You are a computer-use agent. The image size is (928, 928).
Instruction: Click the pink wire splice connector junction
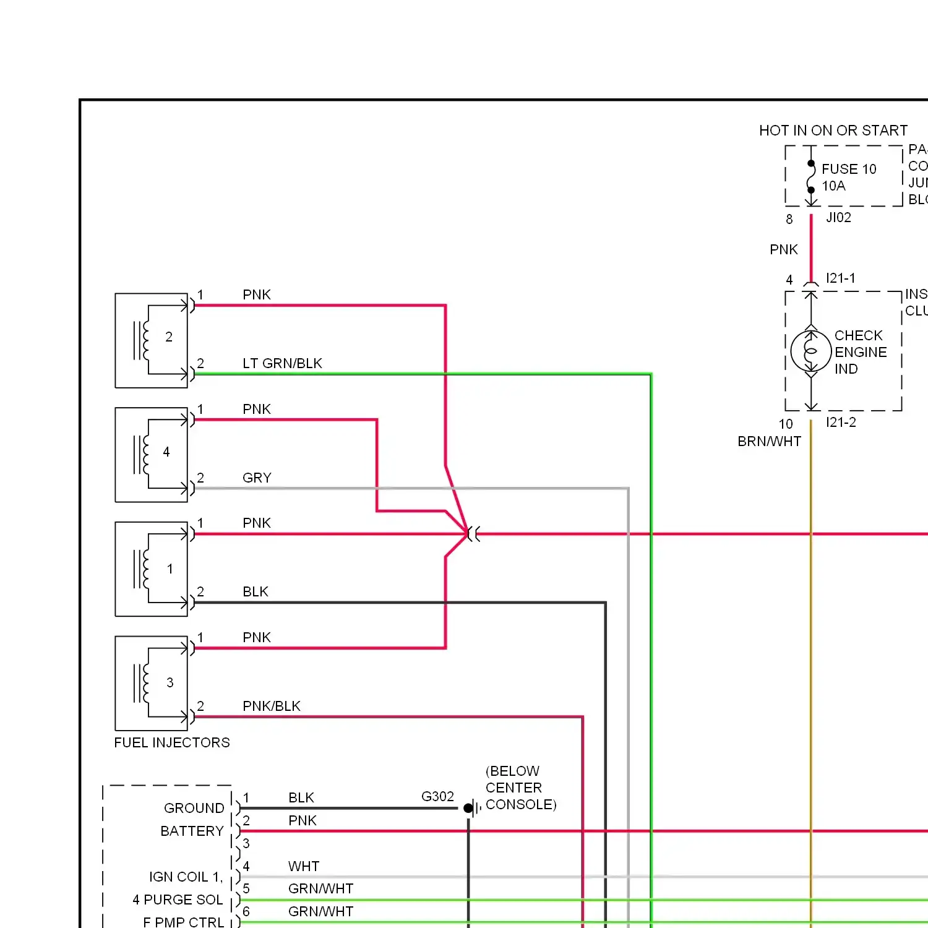pos(473,533)
